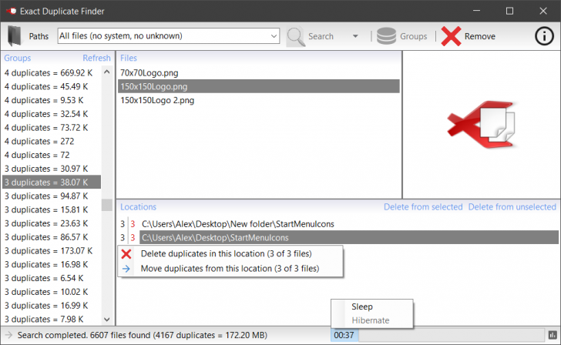
Task: Click the search progress bar
Action: 452,335
